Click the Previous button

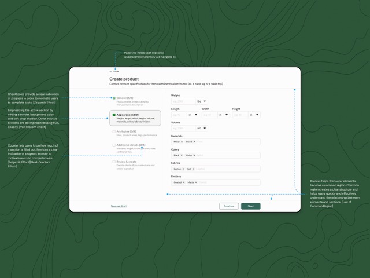point(229,206)
